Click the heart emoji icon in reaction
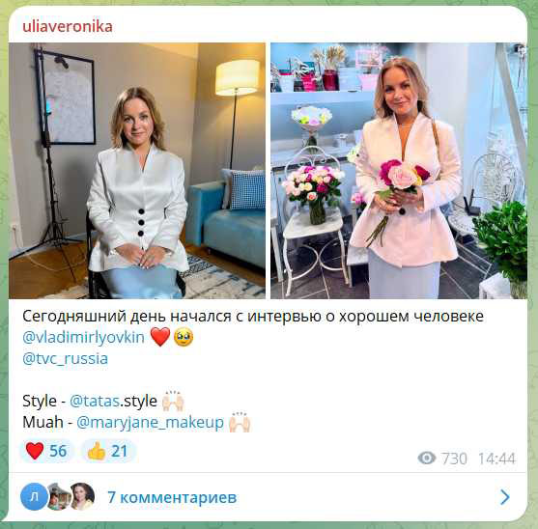The width and height of the screenshot is (538, 529). tap(35, 451)
